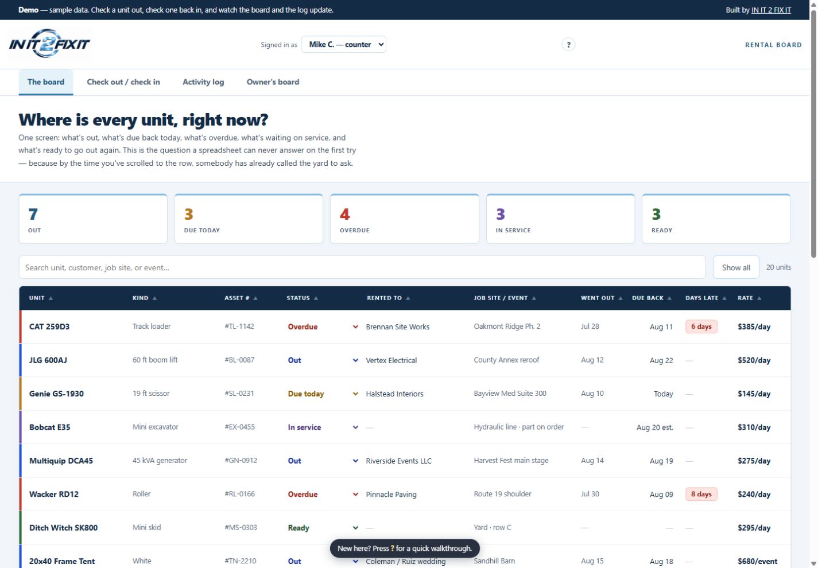Follow the IN IT 2 FIX IT link
Image resolution: width=818 pixels, height=568 pixels.
[771, 10]
